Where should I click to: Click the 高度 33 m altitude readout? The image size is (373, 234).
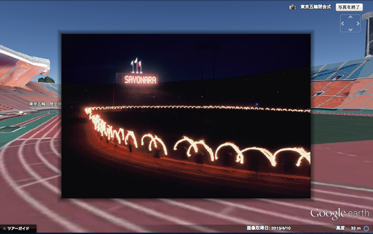click(x=348, y=228)
